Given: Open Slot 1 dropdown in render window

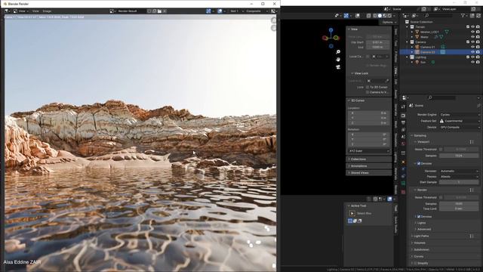Looking at the screenshot, I should pos(236,11).
